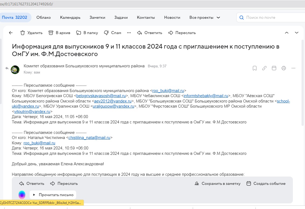Screen dimensions: 305x209
Task: Click the Spam thumbs-down icon
Action: (x=106, y=33)
